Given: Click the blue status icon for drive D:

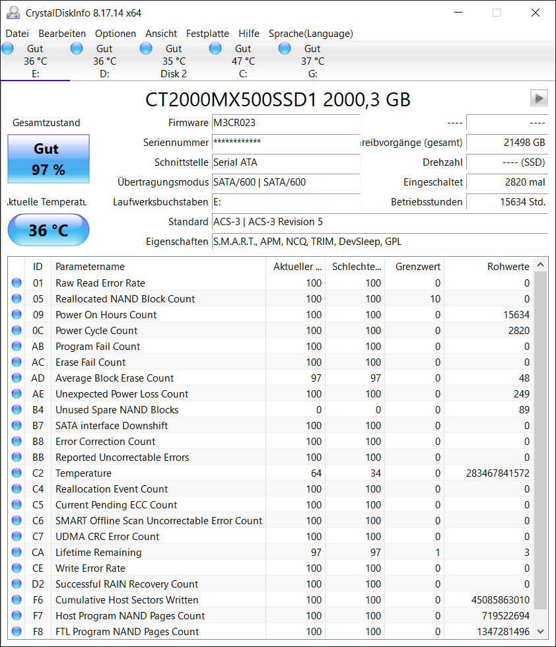Looking at the screenshot, I should (x=77, y=48).
